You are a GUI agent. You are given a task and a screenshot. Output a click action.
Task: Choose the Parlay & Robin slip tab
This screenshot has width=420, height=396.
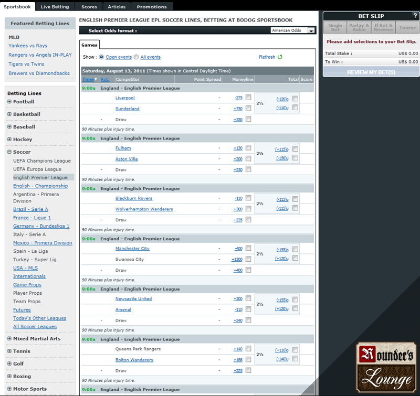[359, 27]
